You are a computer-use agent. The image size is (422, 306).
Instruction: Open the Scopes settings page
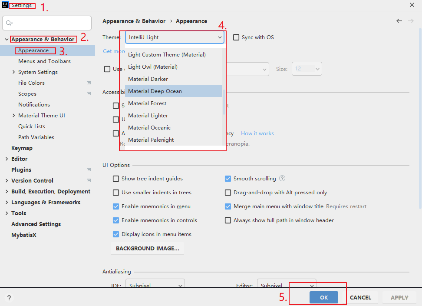[27, 94]
